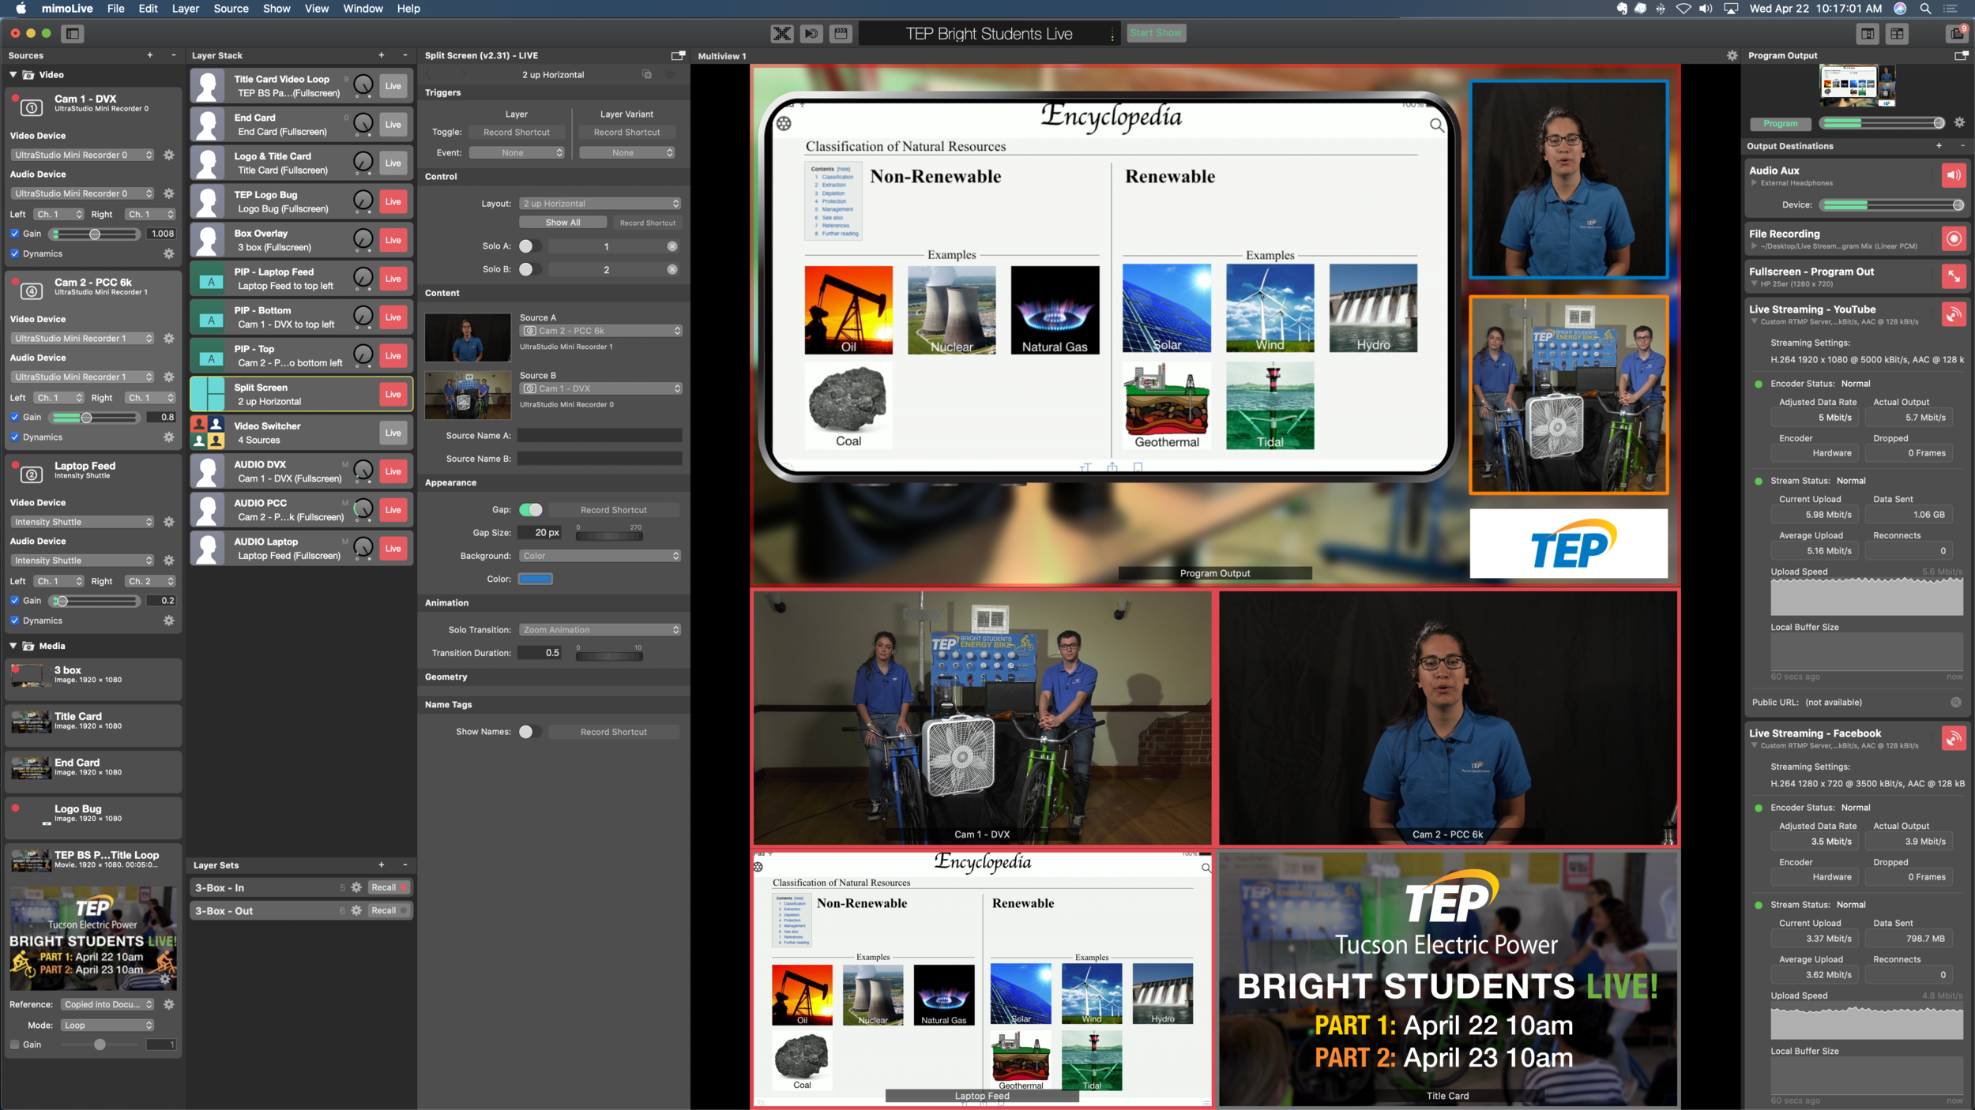
Task: Toggle Solo A switch
Action: 530,246
